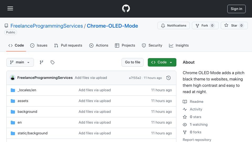Screen dimensions: 252x142
Task: Switch to the Issues tab
Action: coord(39,45)
